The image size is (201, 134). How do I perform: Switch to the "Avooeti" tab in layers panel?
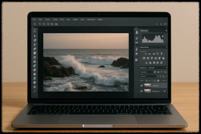coord(152,68)
